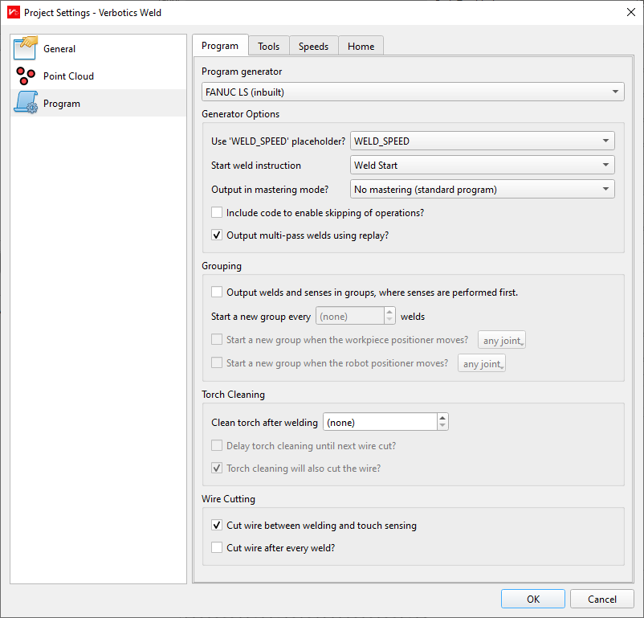Select General in the settings sidebar
The height and width of the screenshot is (618, 644).
coord(99,48)
